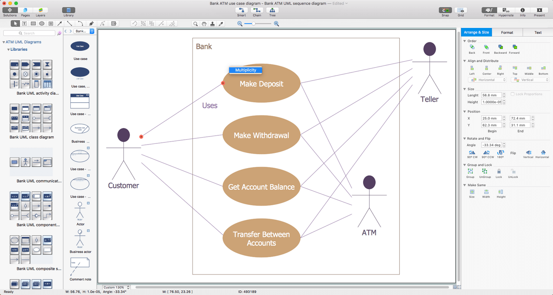Activate the hand pan tool
This screenshot has height=295, width=553.
coord(204,24)
